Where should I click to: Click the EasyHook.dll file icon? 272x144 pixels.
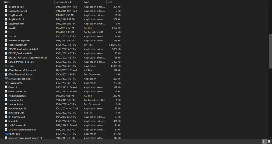pos(6,15)
